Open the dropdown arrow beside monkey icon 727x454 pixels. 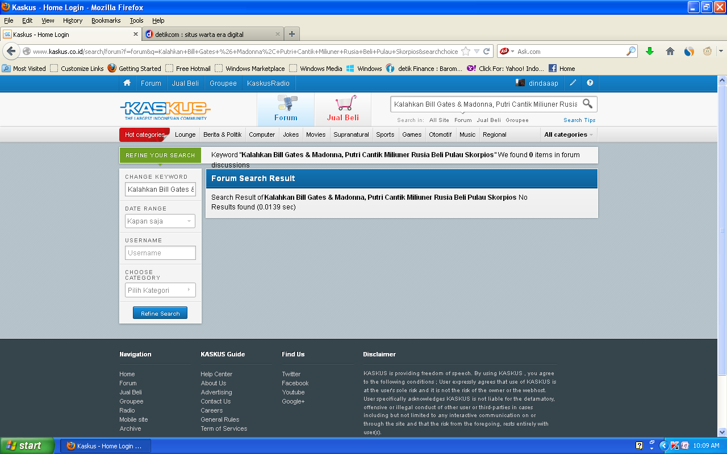pos(721,51)
